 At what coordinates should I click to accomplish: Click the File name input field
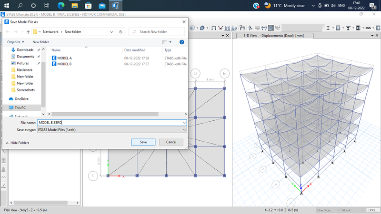click(x=110, y=123)
